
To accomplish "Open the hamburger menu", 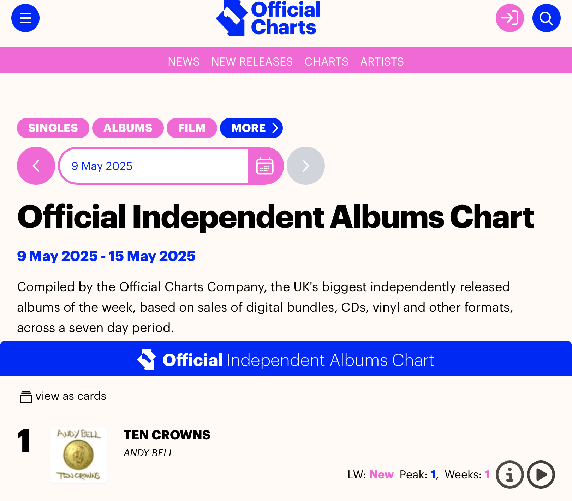I will pos(25,18).
